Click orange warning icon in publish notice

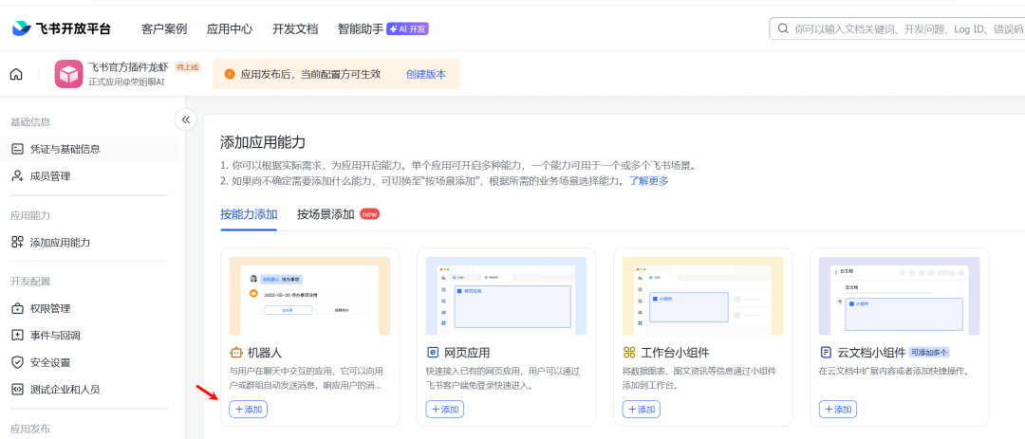(230, 74)
